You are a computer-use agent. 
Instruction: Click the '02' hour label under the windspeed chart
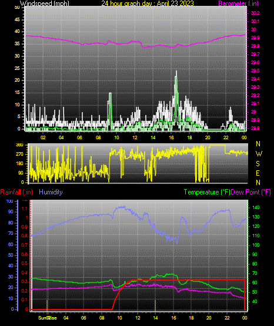tap(43, 137)
